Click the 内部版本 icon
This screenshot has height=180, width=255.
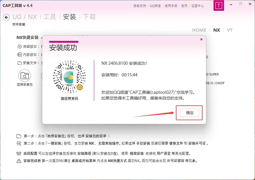click(x=19, y=55)
